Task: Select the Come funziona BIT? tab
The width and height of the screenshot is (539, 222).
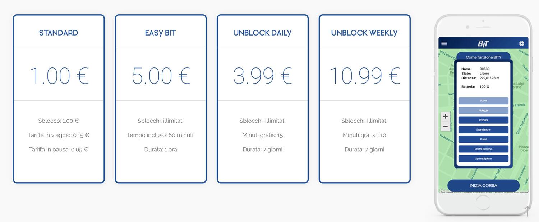Action: [483, 57]
